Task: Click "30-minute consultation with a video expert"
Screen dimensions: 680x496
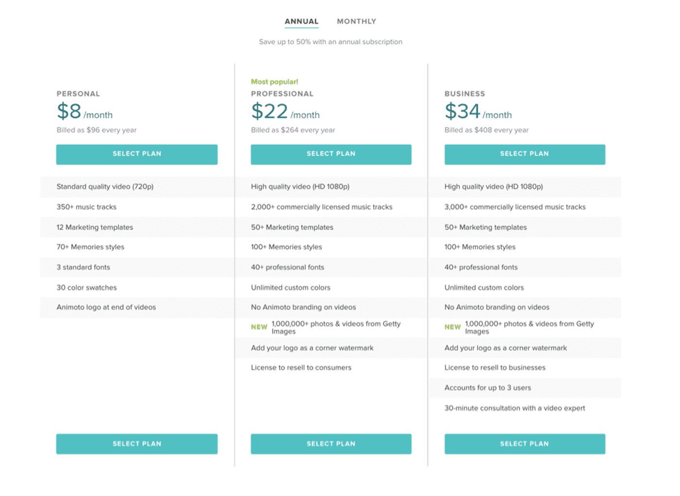Action: [x=514, y=408]
